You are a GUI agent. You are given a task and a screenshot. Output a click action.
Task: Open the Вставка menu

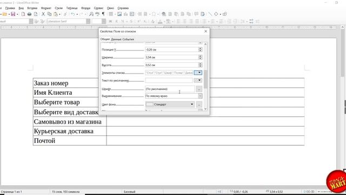(32, 8)
